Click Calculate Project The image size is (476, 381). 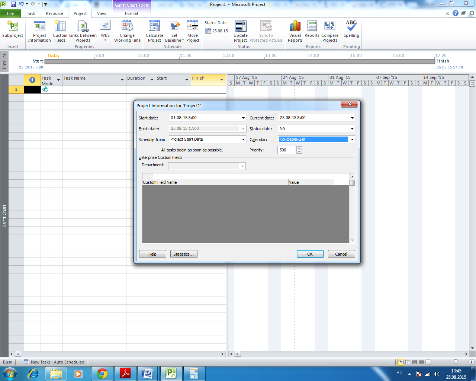[154, 31]
